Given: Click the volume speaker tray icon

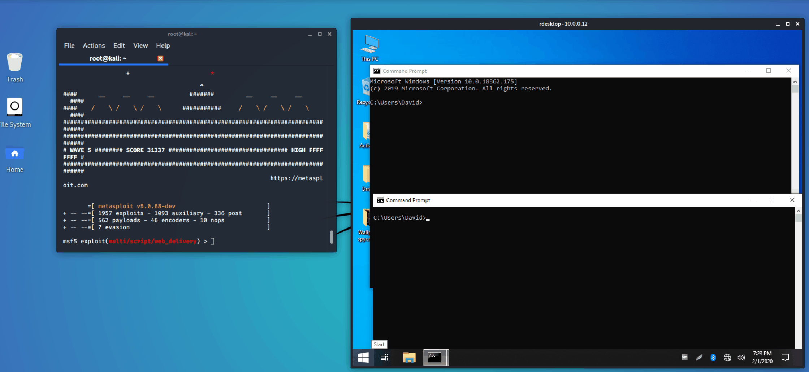Looking at the screenshot, I should [x=741, y=357].
